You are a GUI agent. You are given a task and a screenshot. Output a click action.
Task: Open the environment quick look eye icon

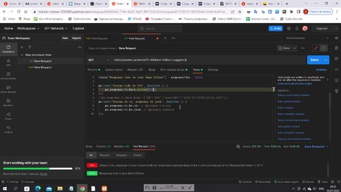coord(336,38)
